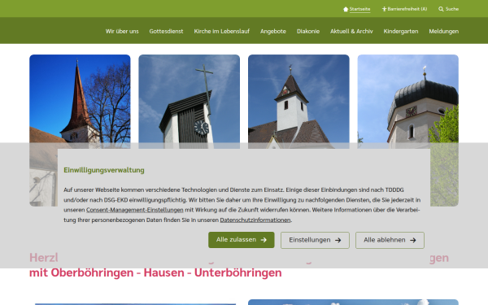Open the Gottesdienst menu
This screenshot has height=305, width=488.
pyautogui.click(x=166, y=31)
